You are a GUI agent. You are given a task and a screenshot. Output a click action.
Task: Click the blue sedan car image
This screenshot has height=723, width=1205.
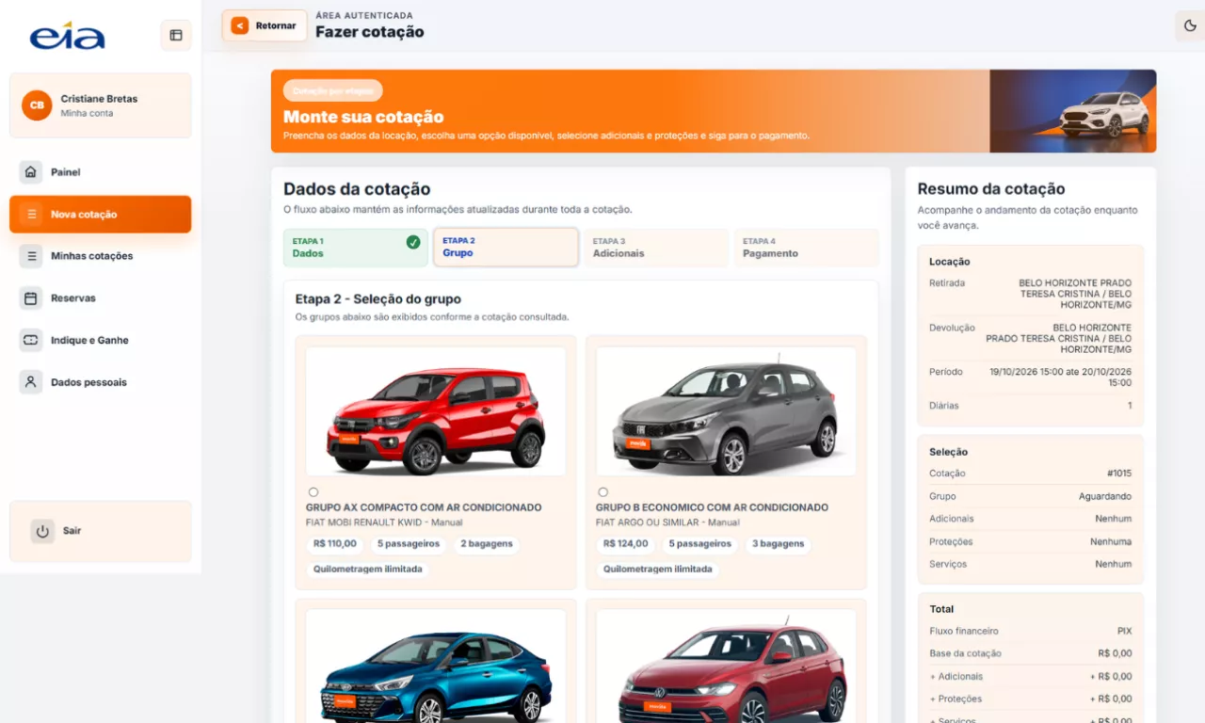coord(436,667)
